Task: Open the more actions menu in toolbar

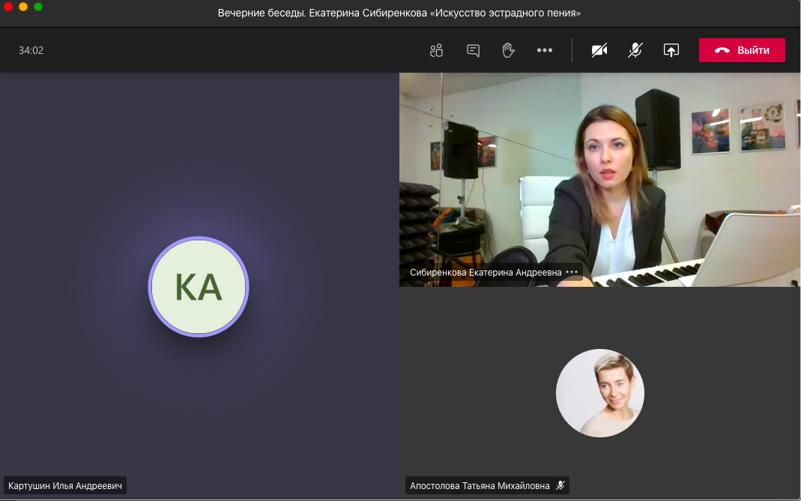Action: (x=545, y=50)
